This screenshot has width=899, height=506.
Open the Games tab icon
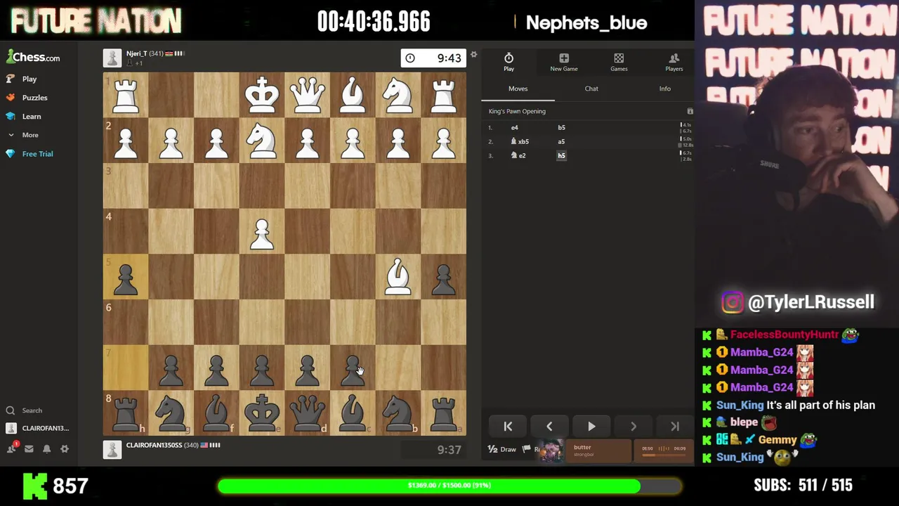pos(619,62)
